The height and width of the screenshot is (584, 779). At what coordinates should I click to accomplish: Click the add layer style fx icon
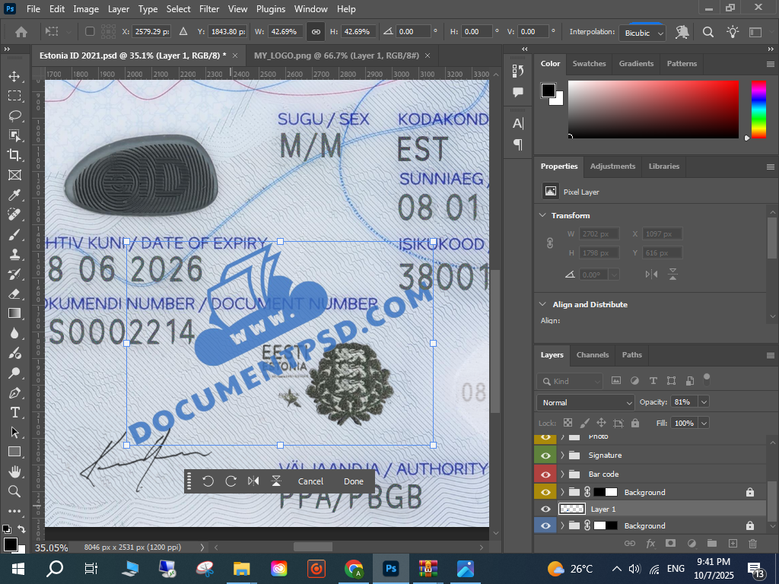650,543
